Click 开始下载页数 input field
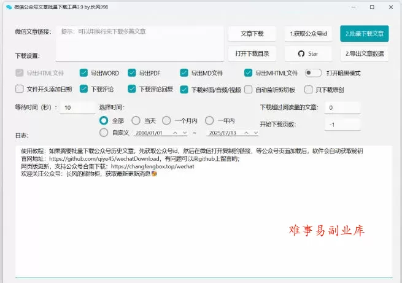Viewport: 402px width, 283px height. point(342,125)
